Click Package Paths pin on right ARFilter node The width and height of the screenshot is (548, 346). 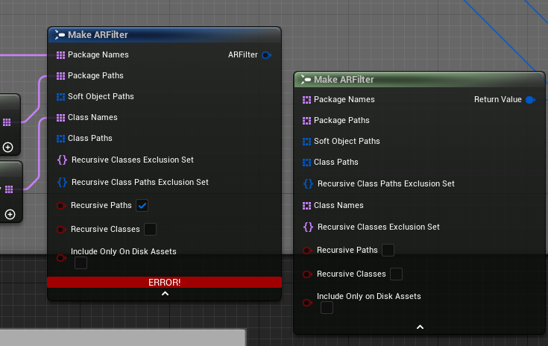click(x=306, y=121)
